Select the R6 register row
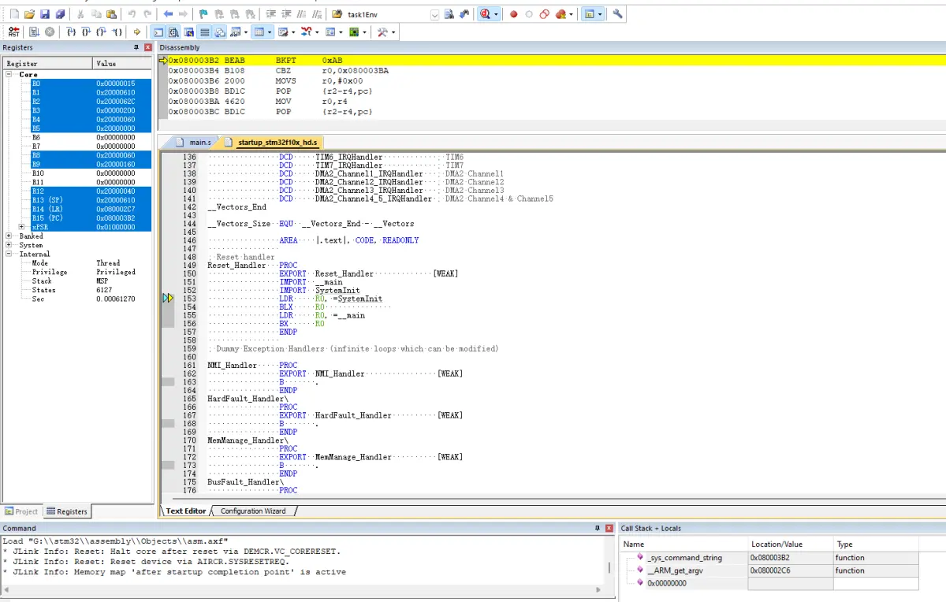 point(36,137)
